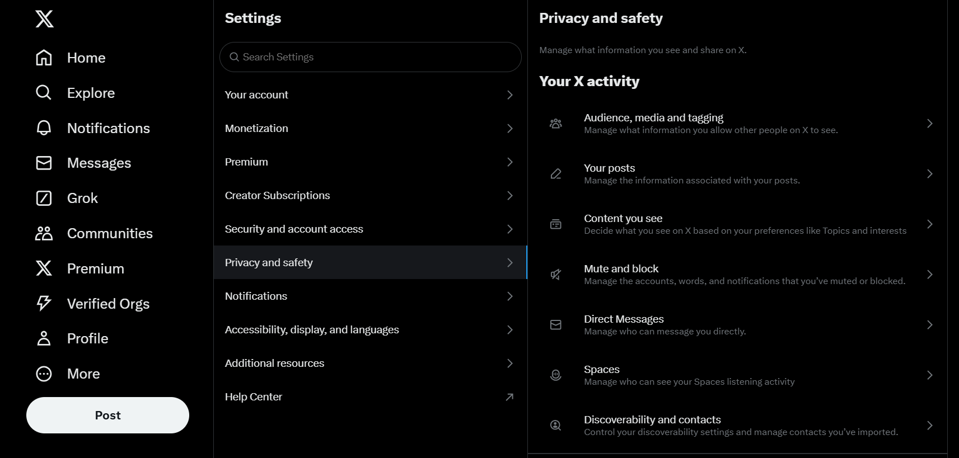The image size is (959, 458).
Task: Click the X logo at top left
Action: (44, 19)
